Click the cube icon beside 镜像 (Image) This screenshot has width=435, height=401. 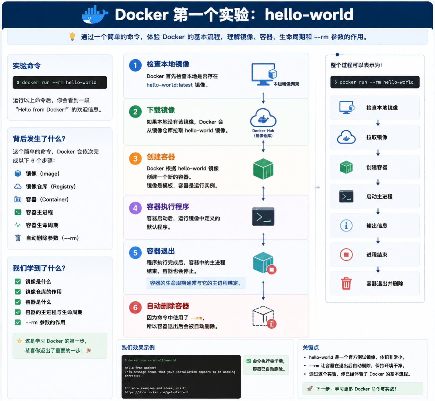18,174
